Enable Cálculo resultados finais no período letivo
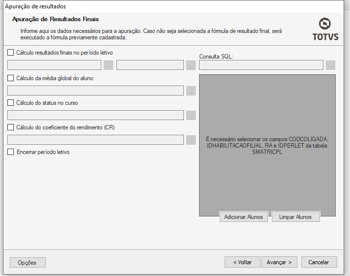The height and width of the screenshot is (276, 350). click(x=11, y=52)
